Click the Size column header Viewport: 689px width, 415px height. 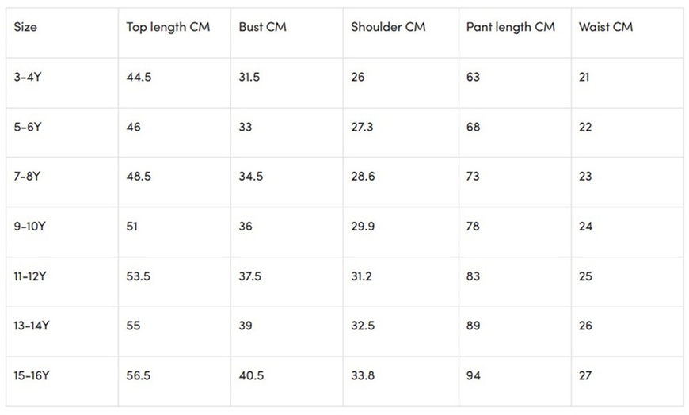coord(25,27)
